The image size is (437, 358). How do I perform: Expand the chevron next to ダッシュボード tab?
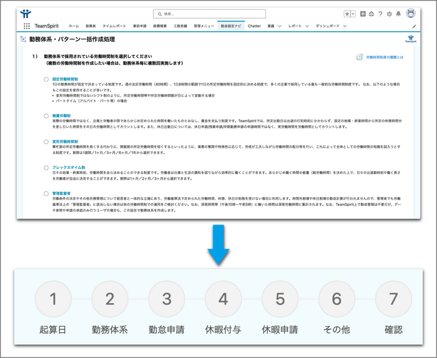tap(345, 26)
